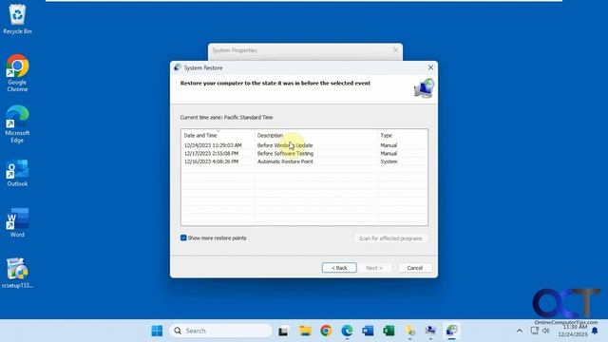Show hidden icons in system tray
608x342 pixels.
click(x=520, y=331)
